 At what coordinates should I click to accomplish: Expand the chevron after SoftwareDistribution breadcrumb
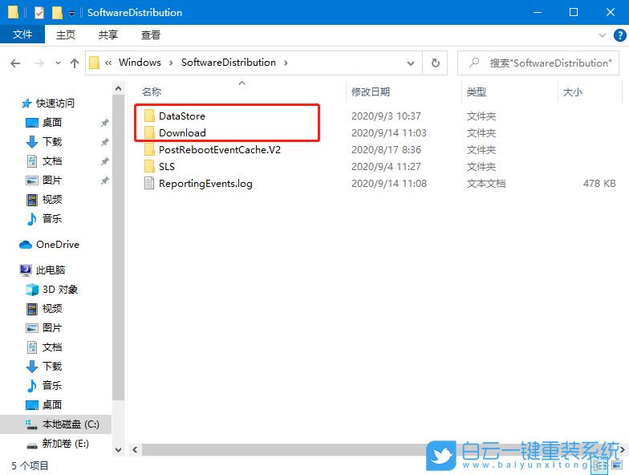286,63
